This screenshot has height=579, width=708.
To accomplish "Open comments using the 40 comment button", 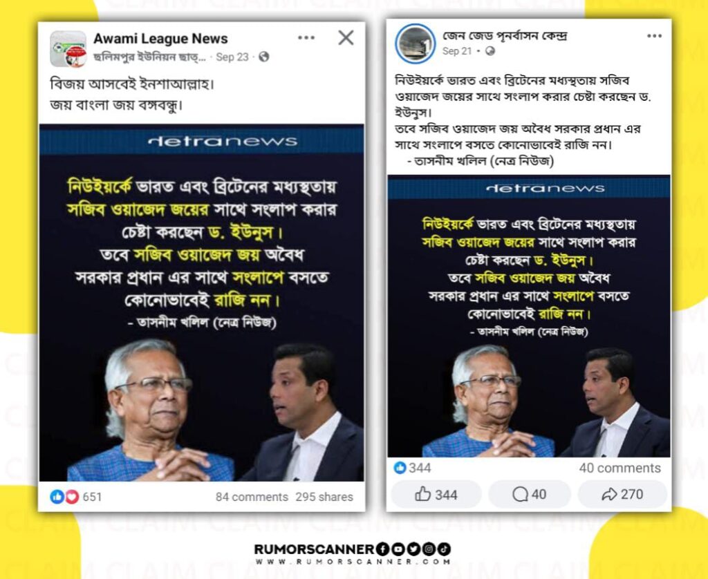I will [529, 495].
